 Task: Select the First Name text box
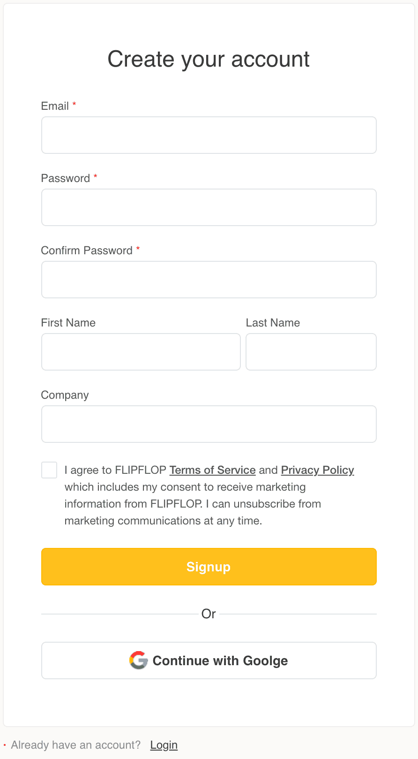coord(141,352)
